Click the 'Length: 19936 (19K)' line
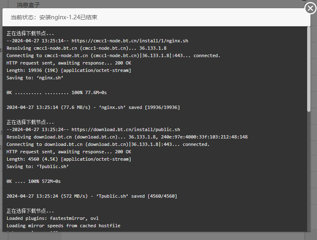Viewport: 317px width, 240px height. tap(69, 70)
